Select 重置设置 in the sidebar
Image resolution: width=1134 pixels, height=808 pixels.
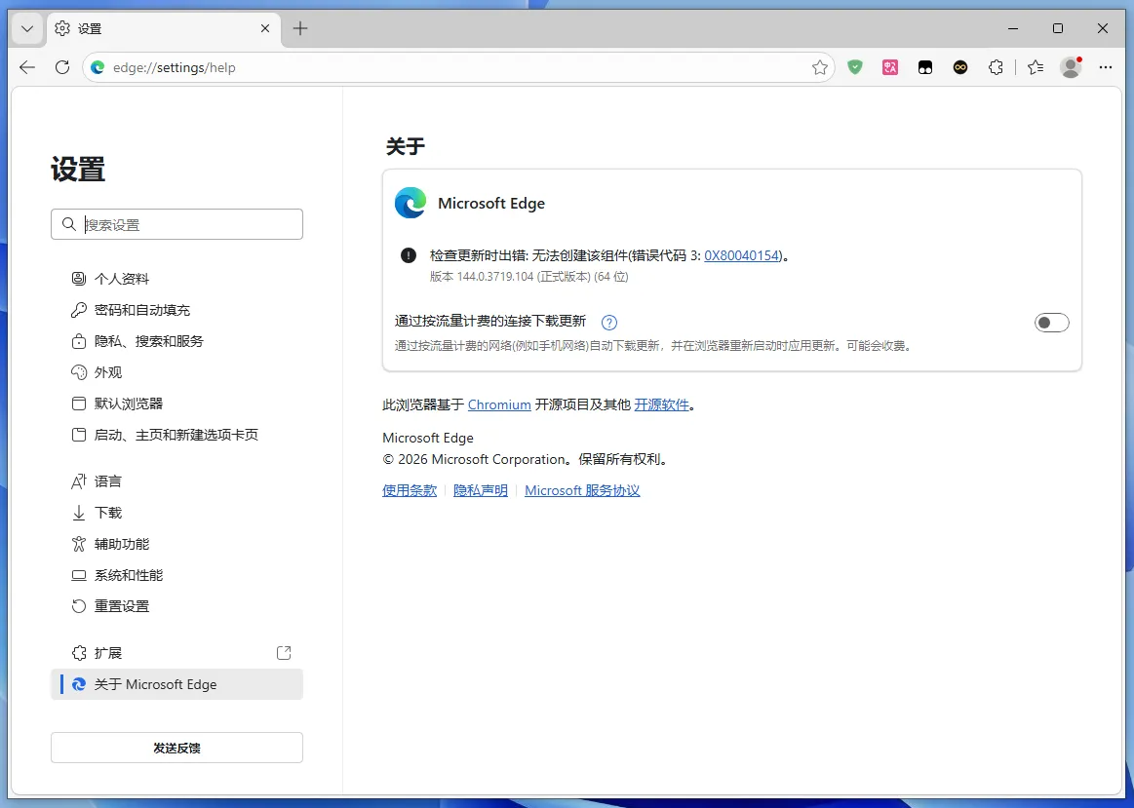tap(121, 605)
